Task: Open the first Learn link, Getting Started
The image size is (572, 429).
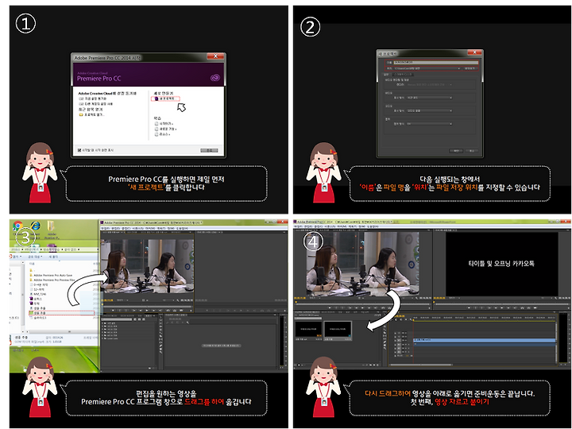Action: 164,124
